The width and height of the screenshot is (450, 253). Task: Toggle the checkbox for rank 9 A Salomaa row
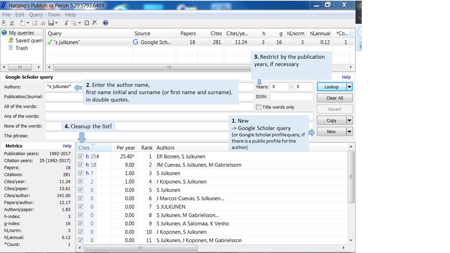tap(81, 223)
